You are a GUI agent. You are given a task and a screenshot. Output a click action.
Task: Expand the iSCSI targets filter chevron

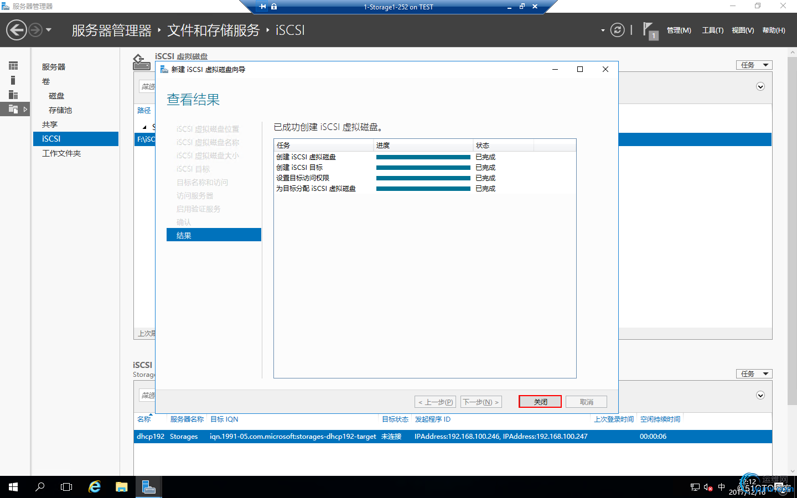coord(760,395)
